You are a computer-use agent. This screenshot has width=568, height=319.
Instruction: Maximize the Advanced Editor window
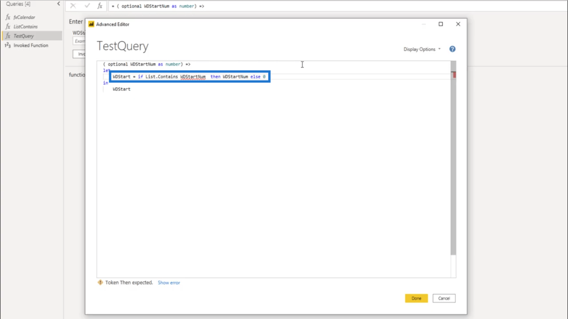441,24
